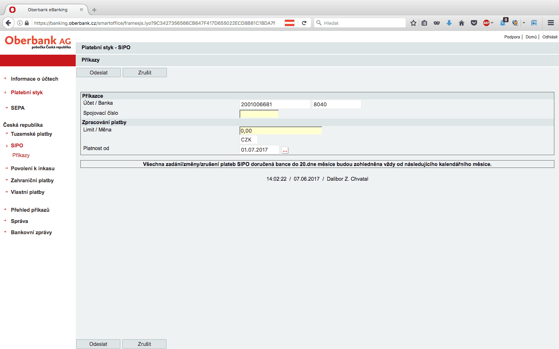559x349 pixels.
Task: Expand Povolení k inkasu
Action: pyautogui.click(x=33, y=168)
